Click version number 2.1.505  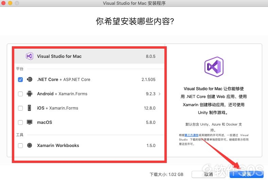click(x=148, y=80)
